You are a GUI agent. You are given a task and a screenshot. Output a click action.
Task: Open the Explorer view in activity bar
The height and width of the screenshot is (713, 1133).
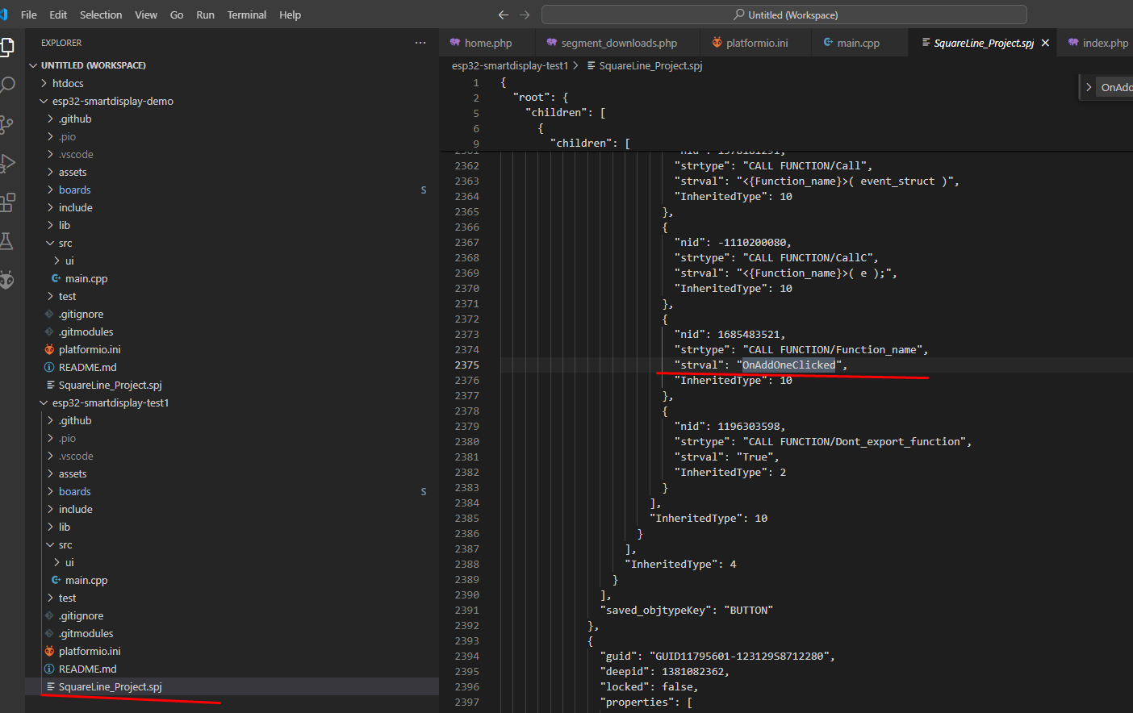point(6,48)
